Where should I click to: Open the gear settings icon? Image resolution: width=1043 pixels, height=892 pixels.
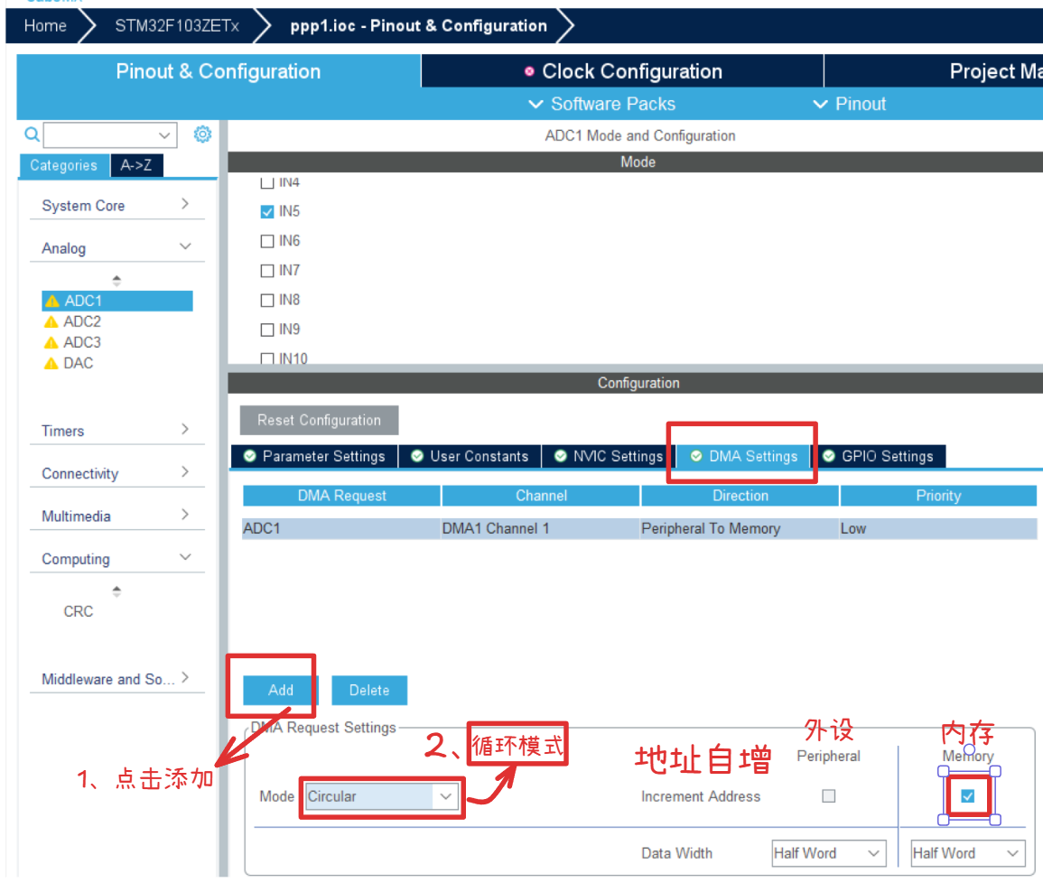pyautogui.click(x=202, y=135)
